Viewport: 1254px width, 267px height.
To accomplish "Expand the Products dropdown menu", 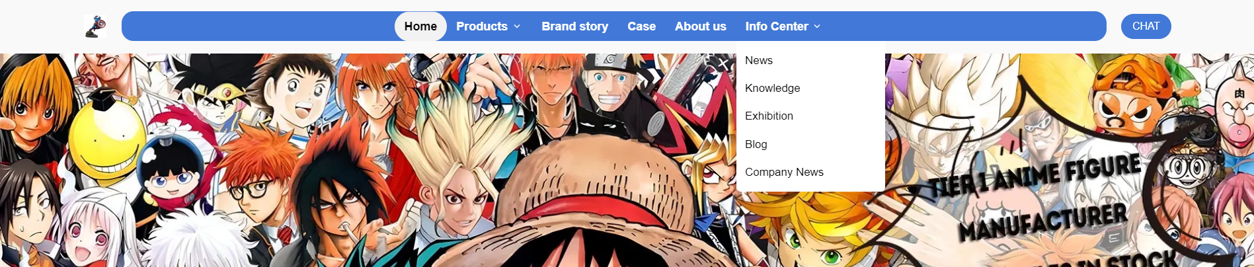I will pyautogui.click(x=488, y=26).
